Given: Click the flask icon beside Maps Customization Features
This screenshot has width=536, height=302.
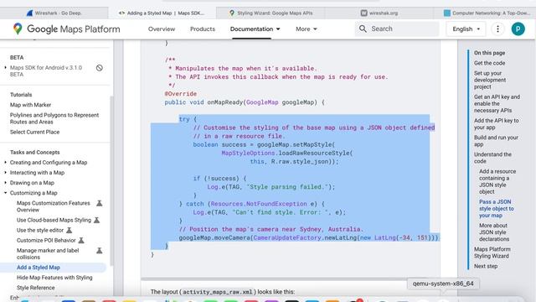Looking at the screenshot, I should coord(99,203).
